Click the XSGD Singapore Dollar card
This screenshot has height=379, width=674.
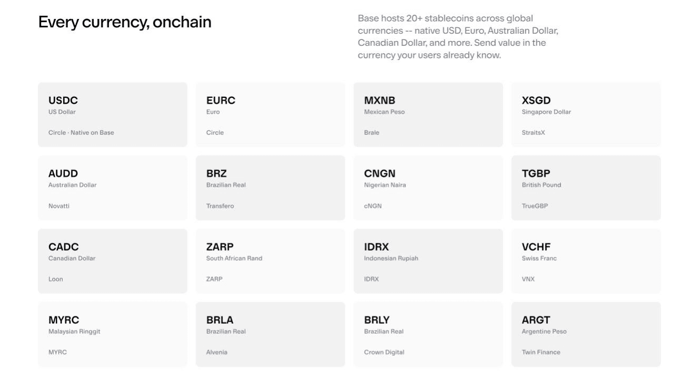pos(586,114)
